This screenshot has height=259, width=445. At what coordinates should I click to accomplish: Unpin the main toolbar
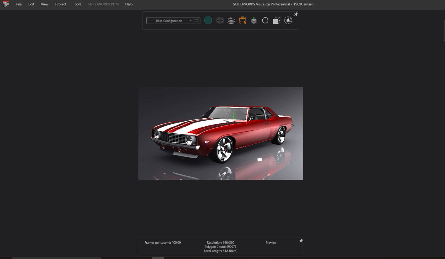coord(296,14)
